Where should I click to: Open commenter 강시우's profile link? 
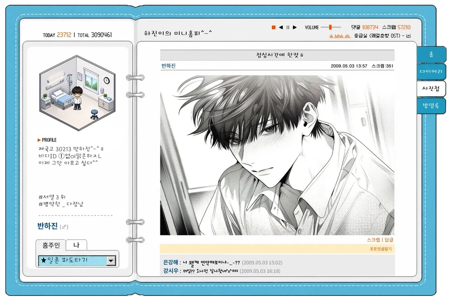click(x=170, y=271)
